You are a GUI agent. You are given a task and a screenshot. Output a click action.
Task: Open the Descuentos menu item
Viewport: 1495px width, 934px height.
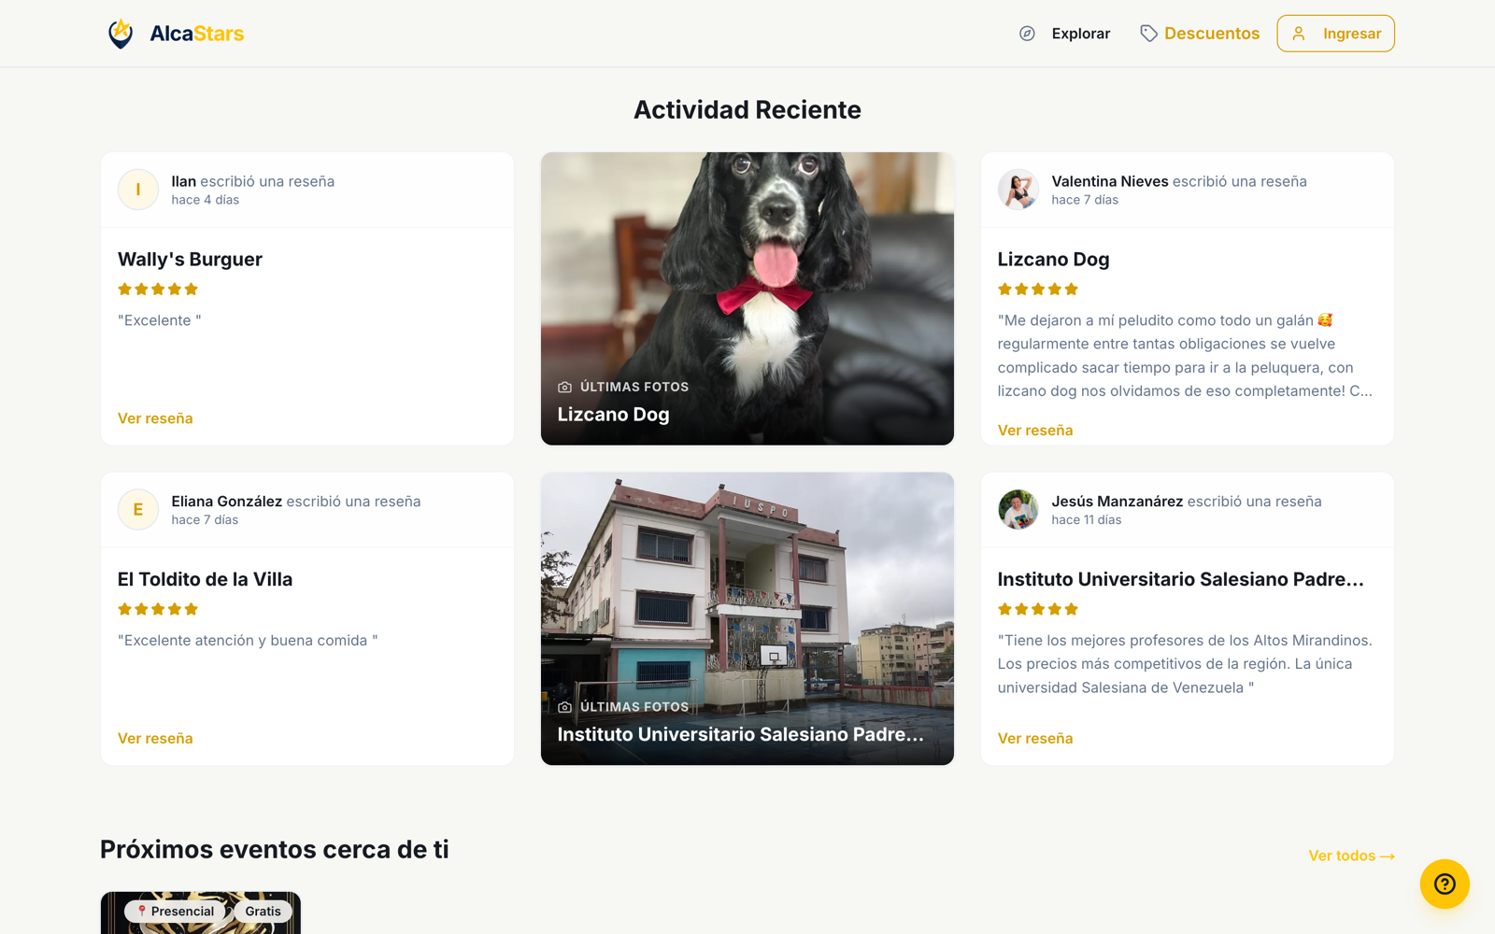[x=1200, y=34]
